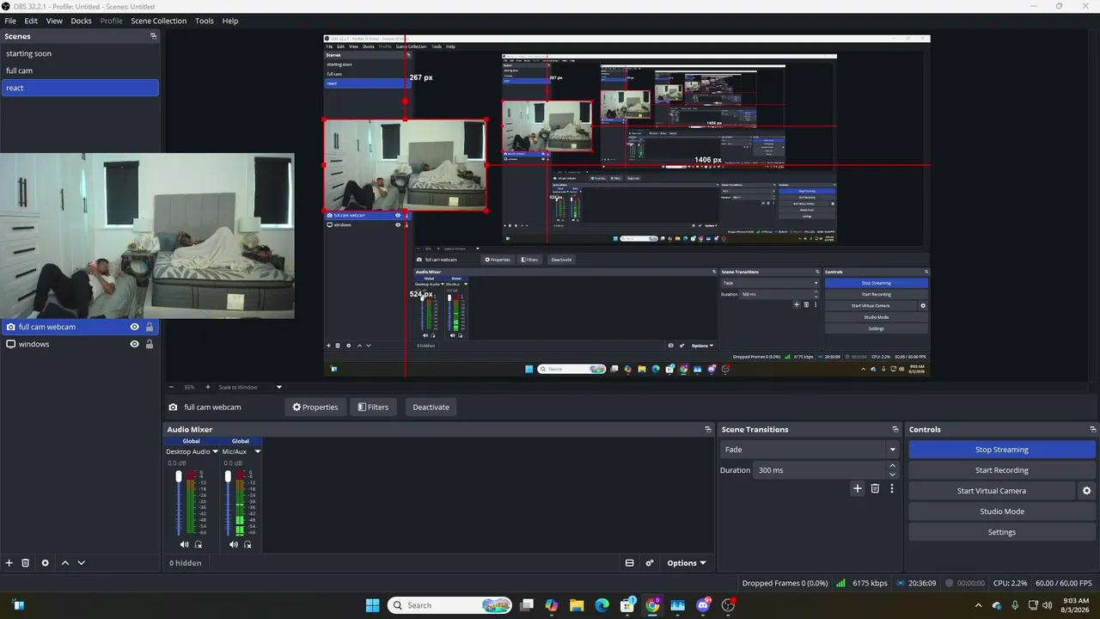Open the Scale to Window dropdown
This screenshot has width=1100, height=619.
pos(249,387)
